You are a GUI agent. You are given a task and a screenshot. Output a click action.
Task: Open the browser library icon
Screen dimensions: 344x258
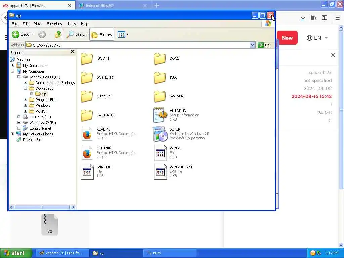point(314,18)
